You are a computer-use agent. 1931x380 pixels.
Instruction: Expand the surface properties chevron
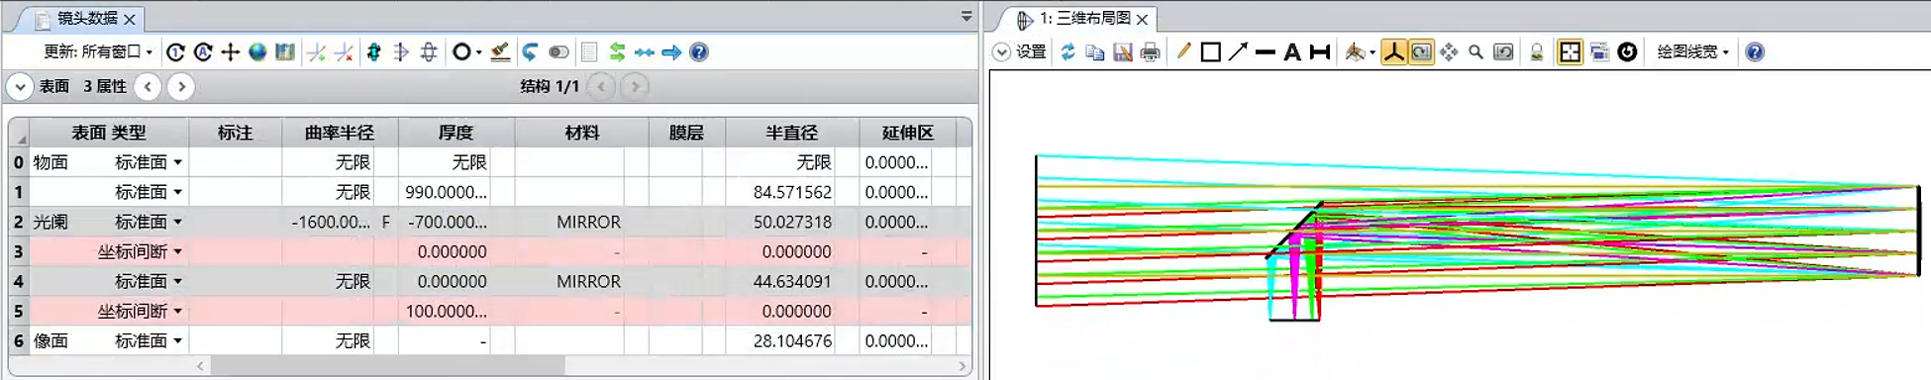[x=20, y=87]
